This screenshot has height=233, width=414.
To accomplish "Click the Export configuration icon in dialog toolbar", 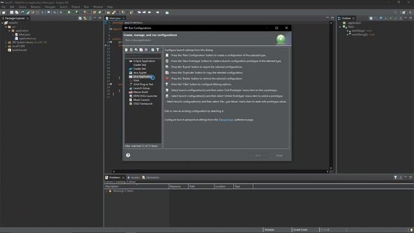I will [x=136, y=50].
